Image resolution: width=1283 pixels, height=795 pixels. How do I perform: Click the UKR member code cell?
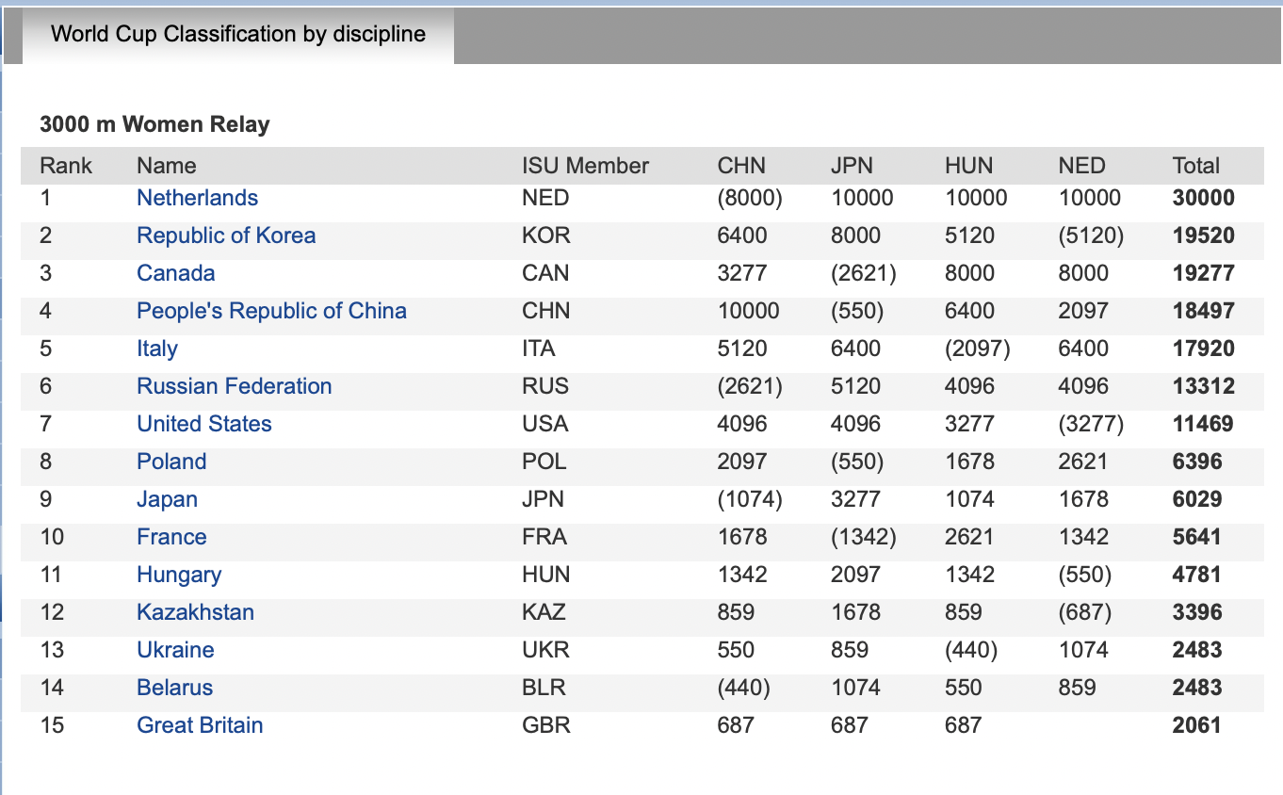[x=545, y=650]
